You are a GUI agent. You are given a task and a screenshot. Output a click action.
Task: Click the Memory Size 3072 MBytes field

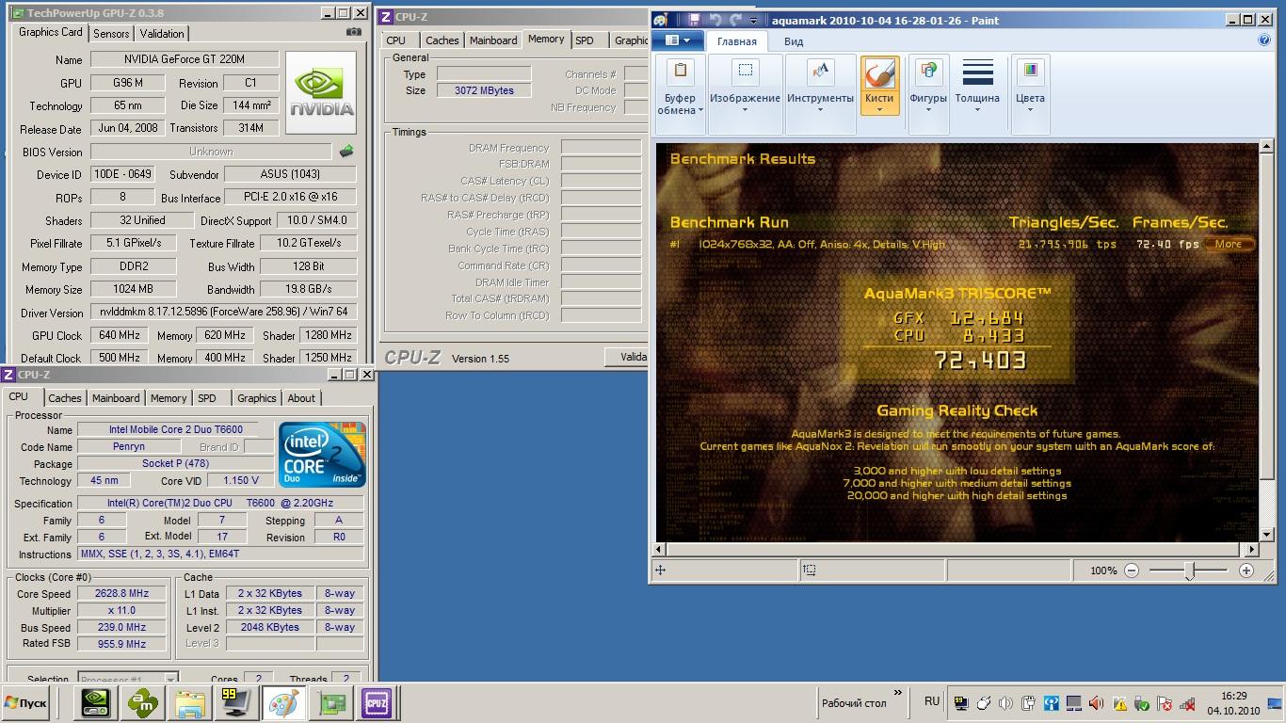point(483,90)
